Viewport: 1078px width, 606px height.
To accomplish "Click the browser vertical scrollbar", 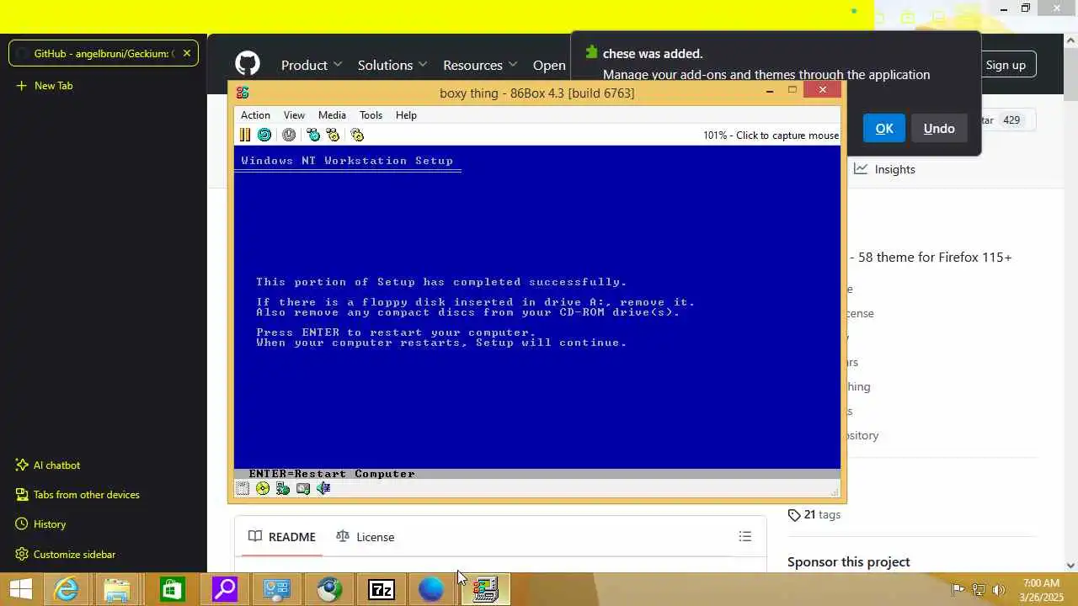I will [1071, 303].
